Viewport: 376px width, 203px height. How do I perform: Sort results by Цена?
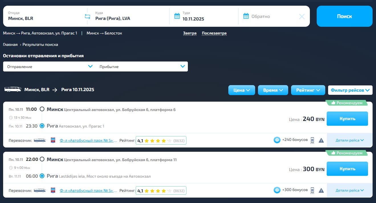(241, 90)
